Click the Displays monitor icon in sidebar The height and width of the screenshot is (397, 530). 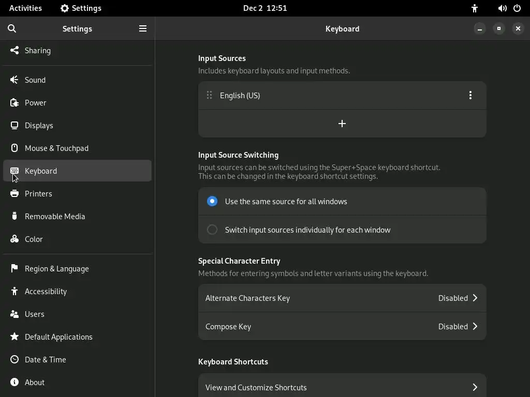14,125
